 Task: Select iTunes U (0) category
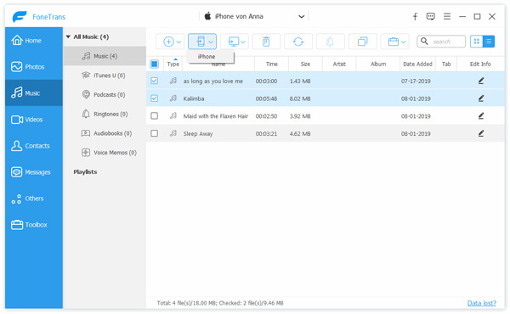point(105,76)
